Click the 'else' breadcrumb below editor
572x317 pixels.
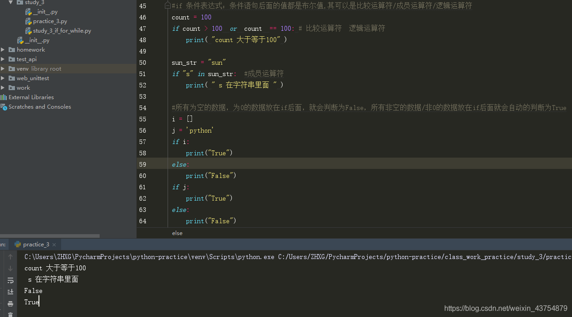click(x=177, y=233)
